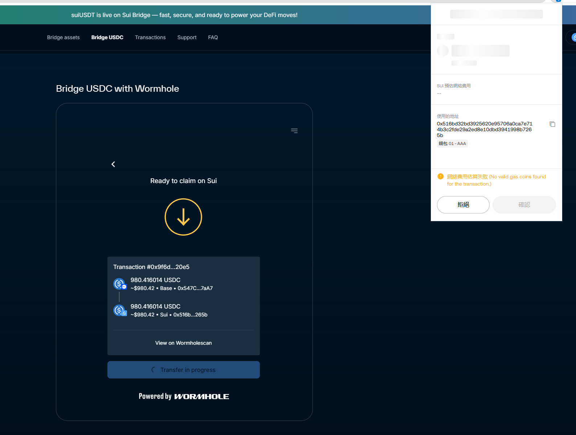
Task: Click the 錢包 01 - AAA wallet tag
Action: pos(452,144)
